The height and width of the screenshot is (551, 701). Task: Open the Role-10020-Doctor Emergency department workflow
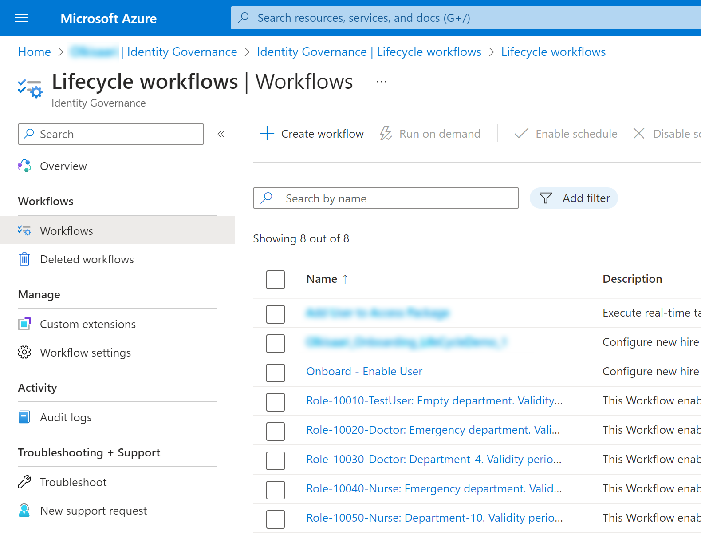(433, 430)
